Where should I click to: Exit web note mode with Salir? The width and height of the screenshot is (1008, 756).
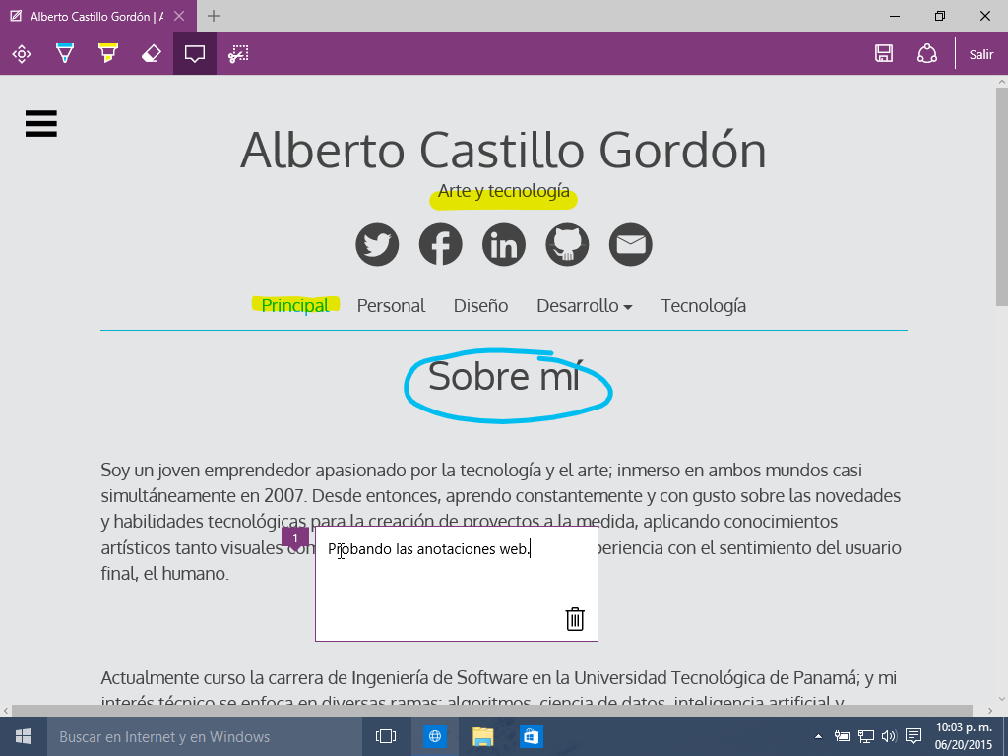pyautogui.click(x=980, y=54)
